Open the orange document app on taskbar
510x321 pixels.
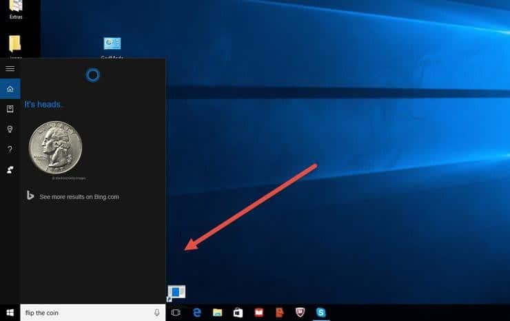point(279,313)
